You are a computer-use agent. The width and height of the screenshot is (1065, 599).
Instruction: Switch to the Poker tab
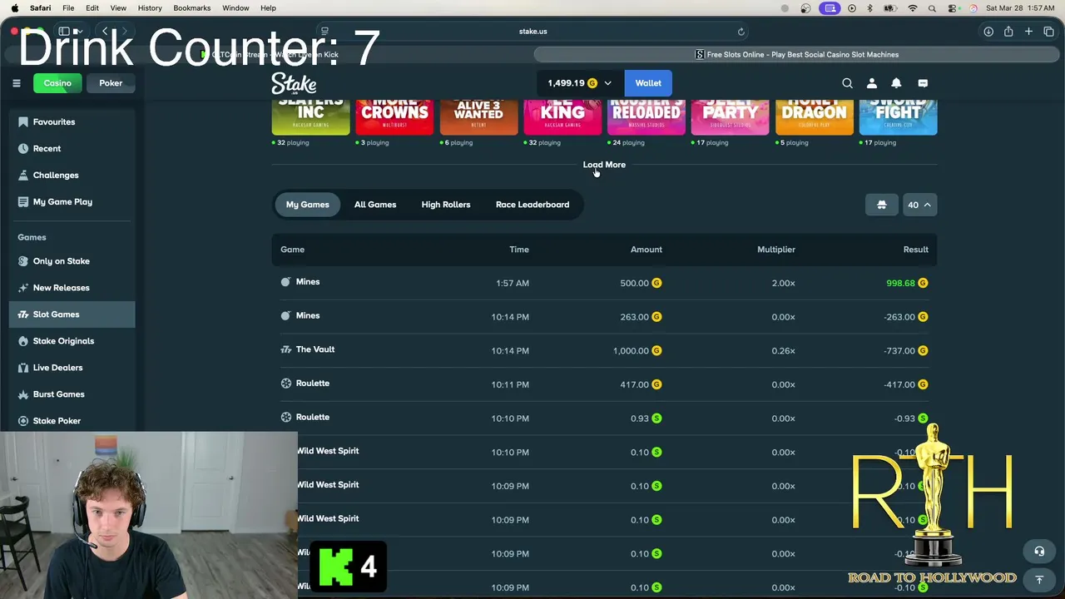coord(111,83)
